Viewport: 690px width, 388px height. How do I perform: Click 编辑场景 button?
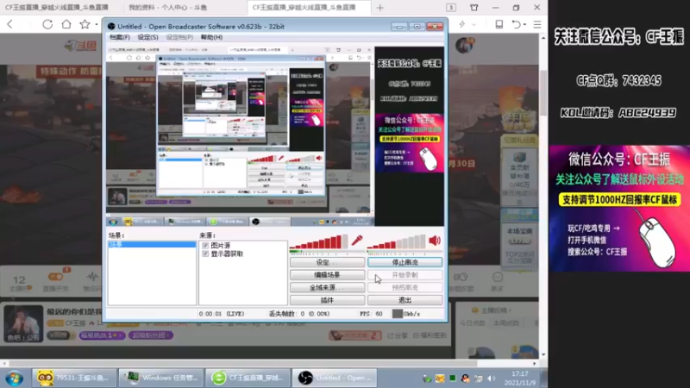[327, 275]
